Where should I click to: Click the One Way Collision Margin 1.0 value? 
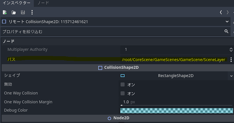pyautogui.click(x=126, y=102)
